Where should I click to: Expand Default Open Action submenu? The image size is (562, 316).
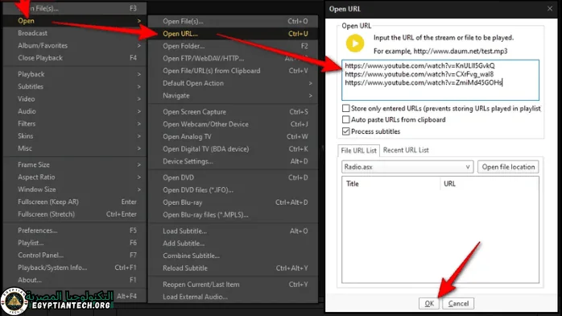click(311, 83)
